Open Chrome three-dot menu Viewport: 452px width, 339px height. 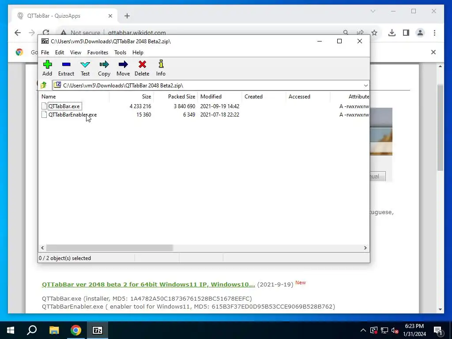(x=434, y=33)
